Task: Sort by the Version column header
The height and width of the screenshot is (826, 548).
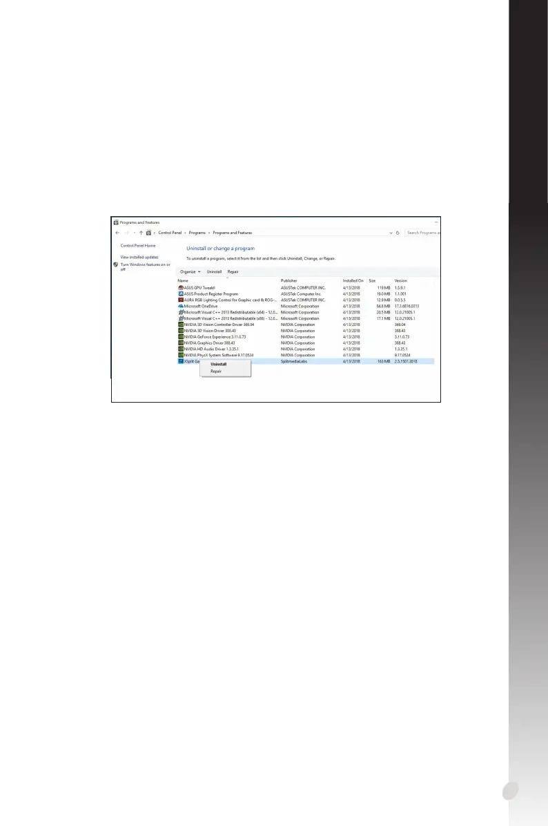Action: point(400,281)
